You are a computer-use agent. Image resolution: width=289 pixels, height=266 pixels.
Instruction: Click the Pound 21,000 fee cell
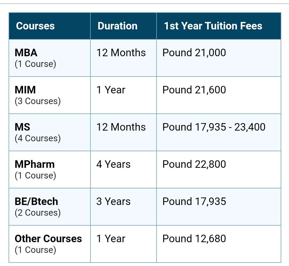(x=194, y=53)
